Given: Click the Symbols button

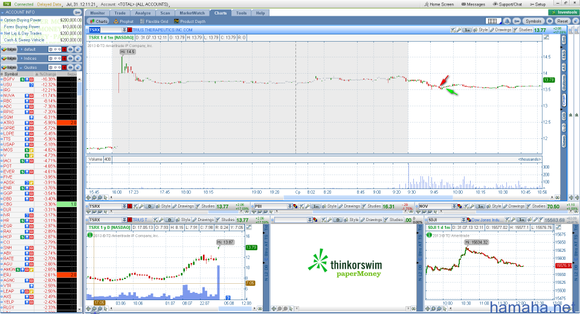Looking at the screenshot, I should (x=533, y=21).
